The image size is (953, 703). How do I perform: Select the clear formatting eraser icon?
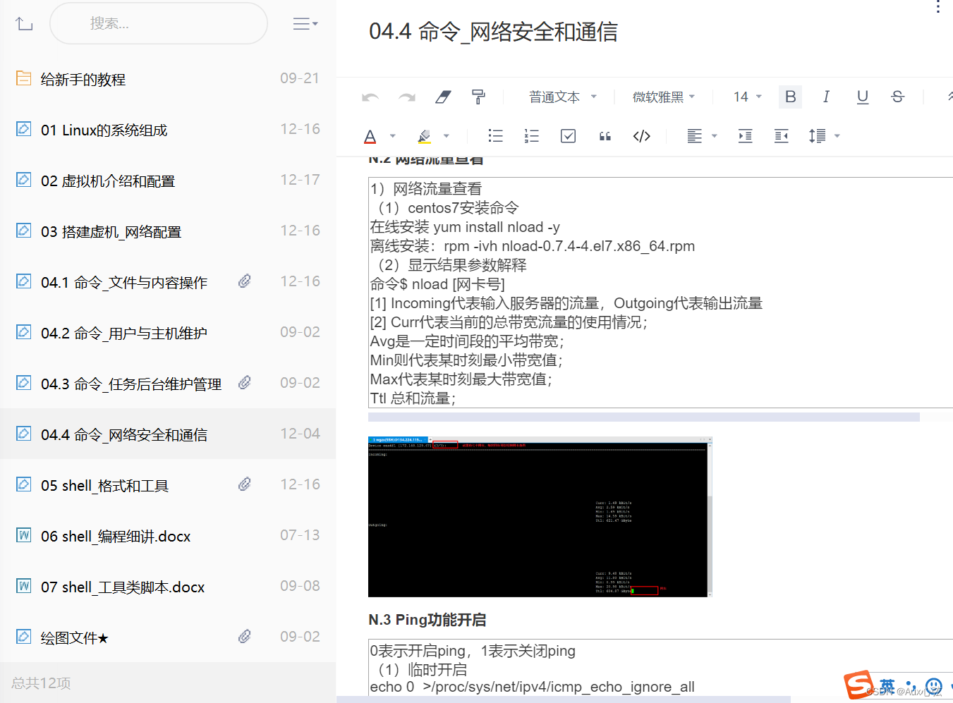[443, 97]
